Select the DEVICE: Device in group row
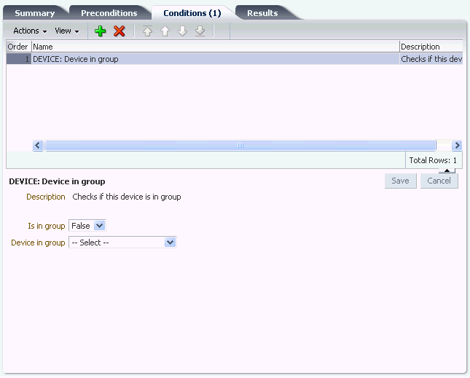The height and width of the screenshot is (378, 470). coord(235,59)
